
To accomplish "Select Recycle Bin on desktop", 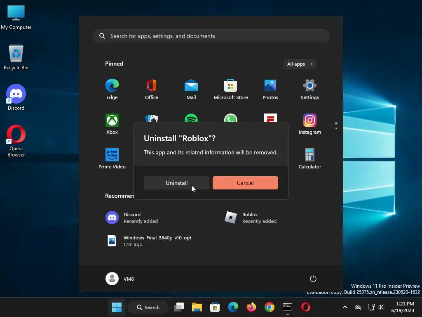I will click(16, 57).
